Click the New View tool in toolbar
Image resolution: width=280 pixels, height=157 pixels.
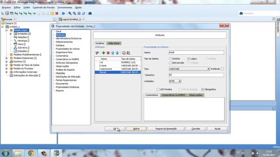[x=12, y=14]
